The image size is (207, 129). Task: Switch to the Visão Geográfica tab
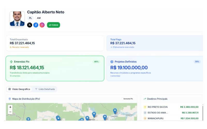coord(19,89)
